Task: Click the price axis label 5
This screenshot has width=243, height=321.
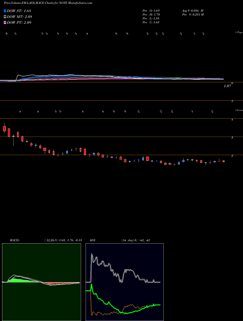Action: tap(232, 101)
